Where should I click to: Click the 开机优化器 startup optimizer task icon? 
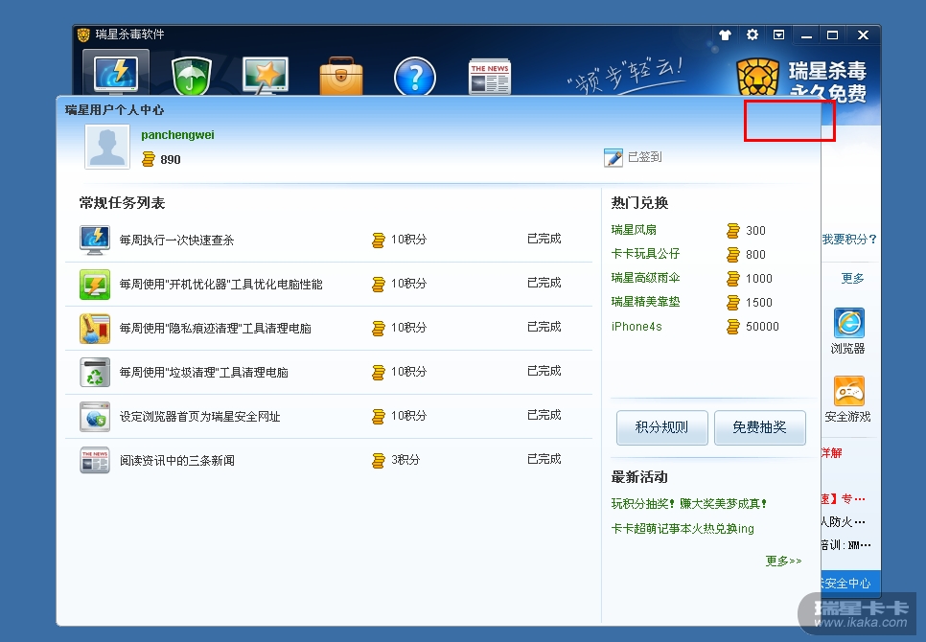click(x=95, y=285)
